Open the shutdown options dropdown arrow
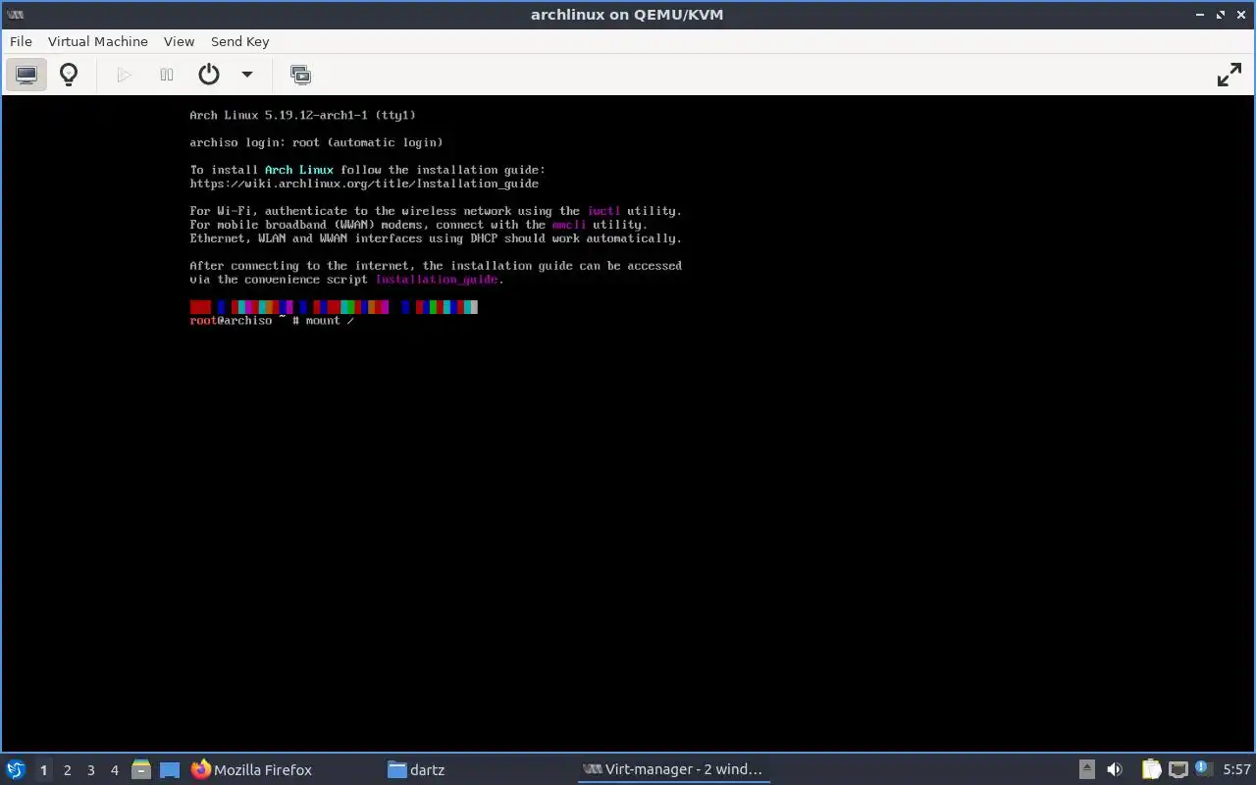This screenshot has height=785, width=1256. point(247,75)
